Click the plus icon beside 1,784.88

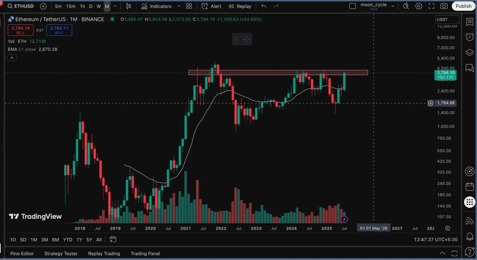[430, 103]
